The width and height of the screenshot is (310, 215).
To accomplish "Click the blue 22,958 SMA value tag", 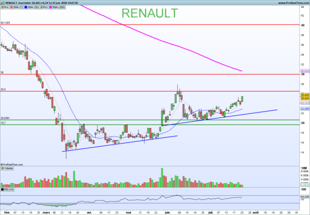I will click(305, 109).
